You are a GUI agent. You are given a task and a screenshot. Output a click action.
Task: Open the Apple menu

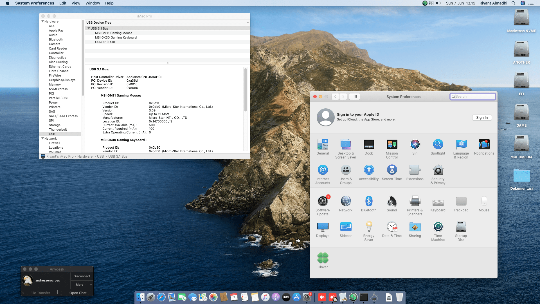coord(8,3)
